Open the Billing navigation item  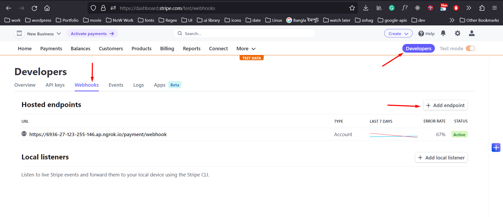(167, 49)
